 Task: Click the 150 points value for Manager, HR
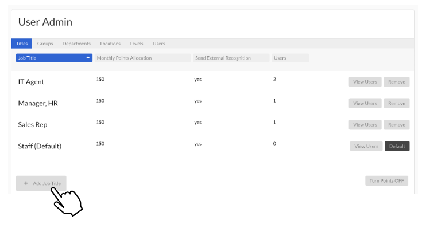click(x=100, y=101)
